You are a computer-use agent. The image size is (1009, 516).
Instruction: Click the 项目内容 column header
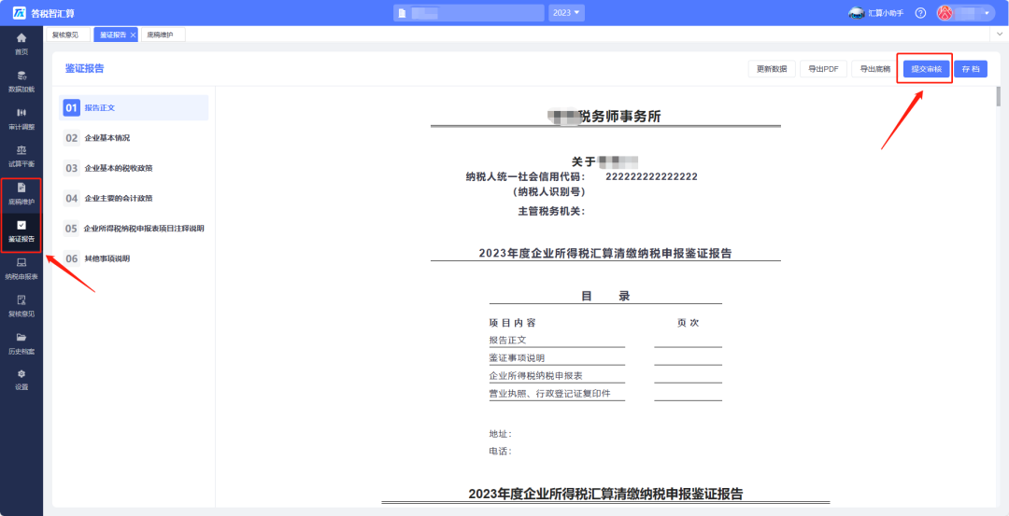click(x=512, y=323)
